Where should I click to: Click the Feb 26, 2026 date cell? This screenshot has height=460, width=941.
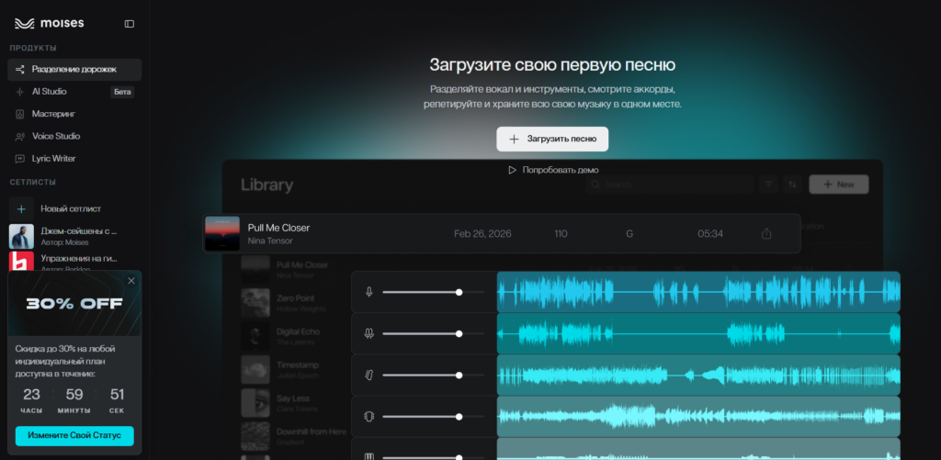[x=482, y=234]
